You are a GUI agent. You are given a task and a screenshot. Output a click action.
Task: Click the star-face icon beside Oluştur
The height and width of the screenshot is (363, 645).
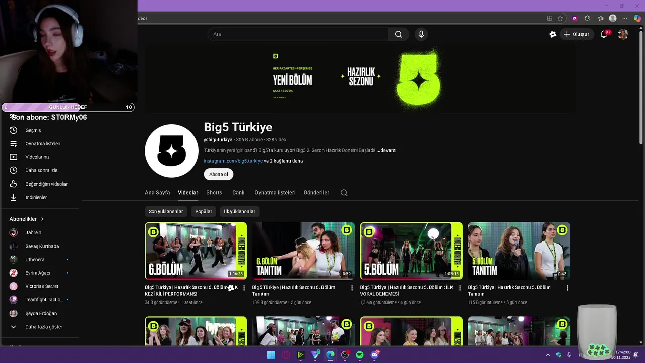tap(553, 34)
